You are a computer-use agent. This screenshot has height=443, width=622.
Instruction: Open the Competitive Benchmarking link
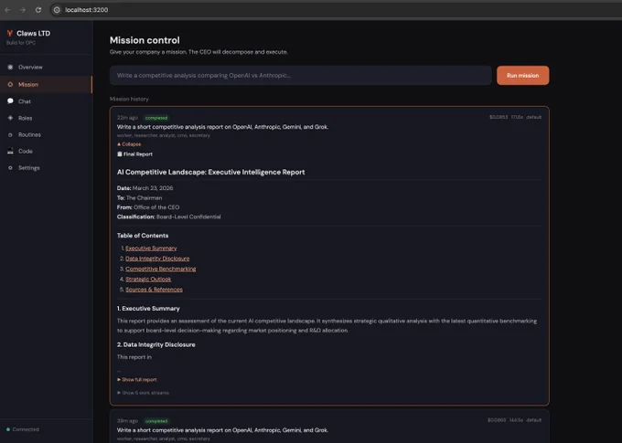[161, 269]
